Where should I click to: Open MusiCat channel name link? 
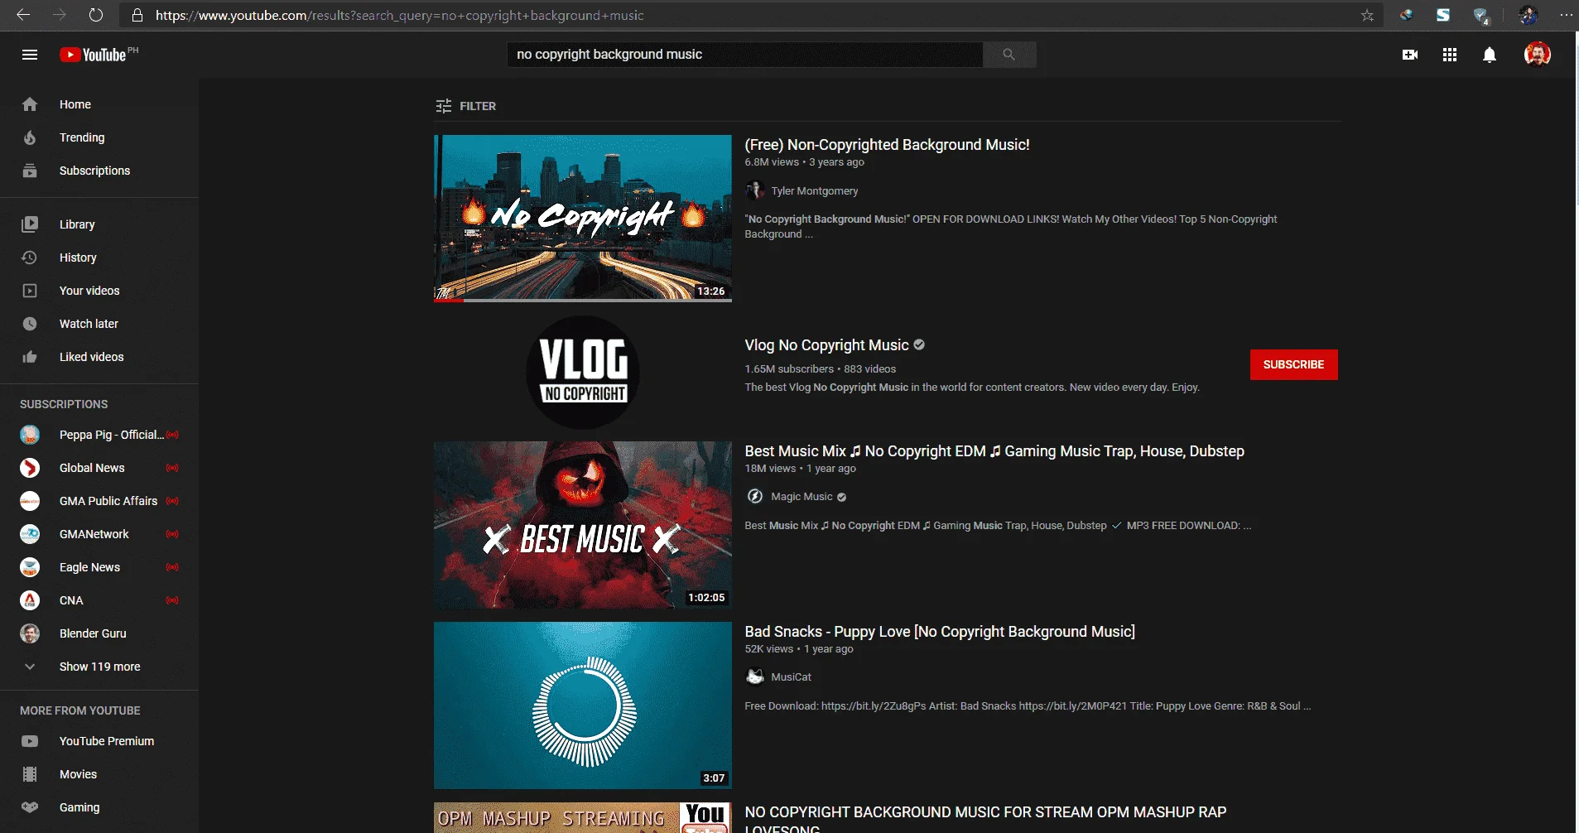791,677
